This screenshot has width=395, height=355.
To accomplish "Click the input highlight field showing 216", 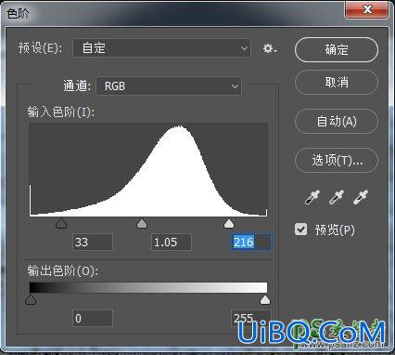I will (251, 242).
